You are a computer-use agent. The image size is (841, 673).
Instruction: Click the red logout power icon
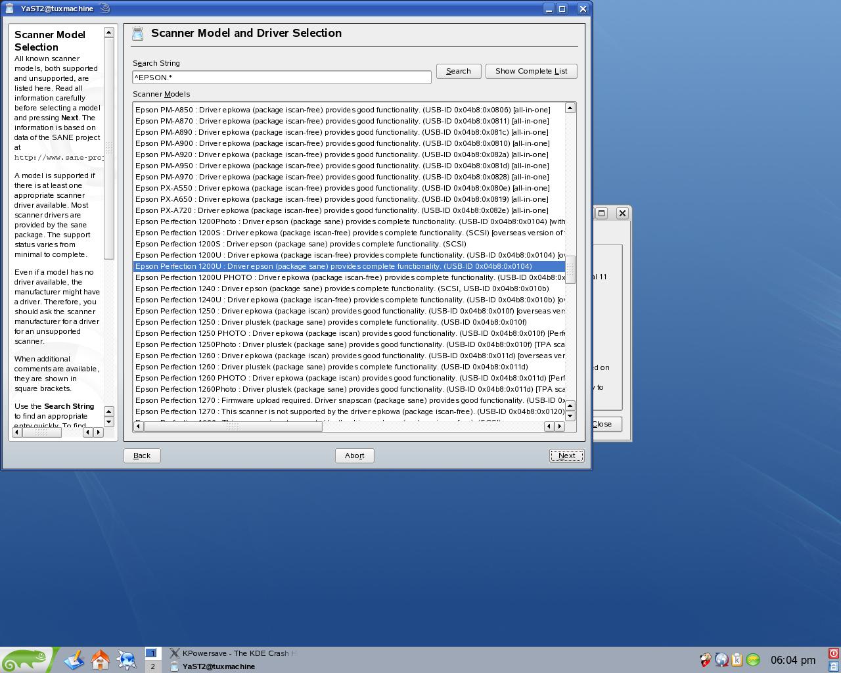[834, 653]
